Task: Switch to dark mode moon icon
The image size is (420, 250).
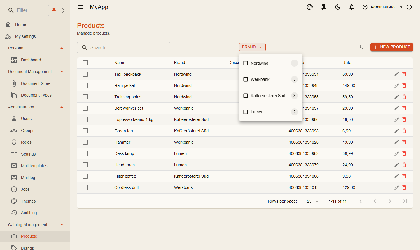Action: (x=338, y=7)
